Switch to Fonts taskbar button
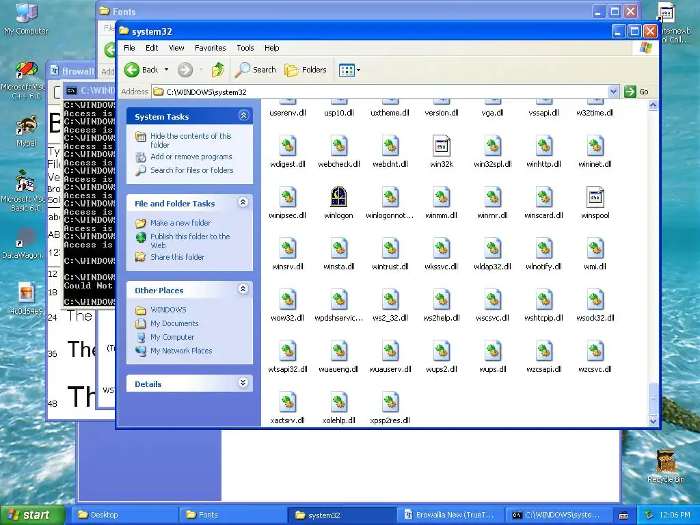This screenshot has height=525, width=700. point(232,515)
